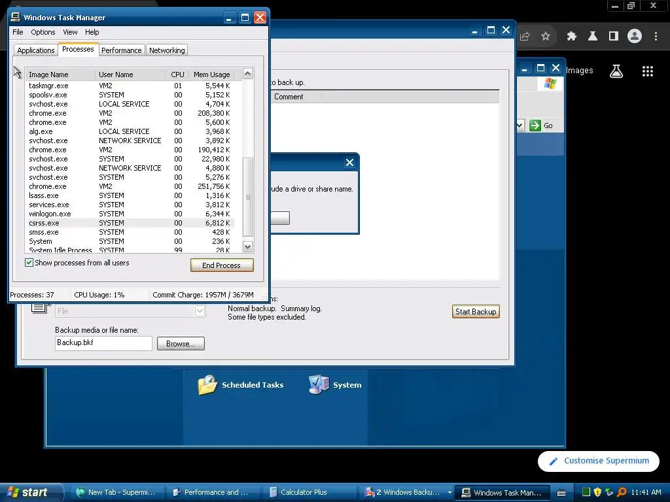Select the winlogon.exe process row

pos(130,214)
